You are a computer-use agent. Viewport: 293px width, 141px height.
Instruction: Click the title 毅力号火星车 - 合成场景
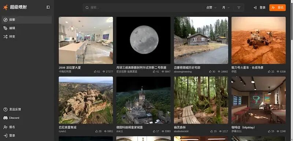pyautogui.click(x=248, y=68)
